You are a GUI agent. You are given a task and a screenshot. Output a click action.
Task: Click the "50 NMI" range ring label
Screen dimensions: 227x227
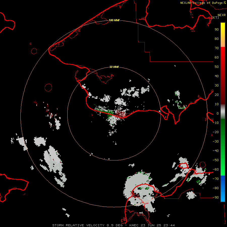(114, 67)
